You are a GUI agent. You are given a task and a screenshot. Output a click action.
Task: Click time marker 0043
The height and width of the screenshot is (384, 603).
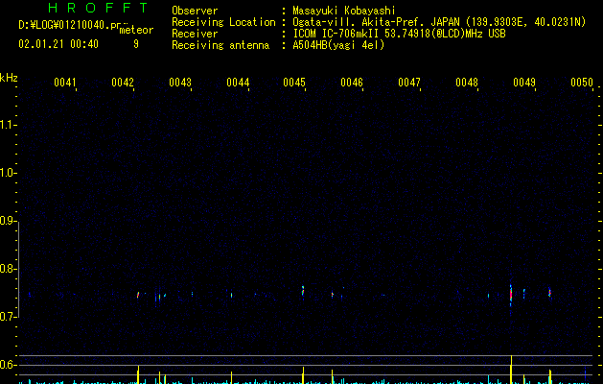click(180, 82)
